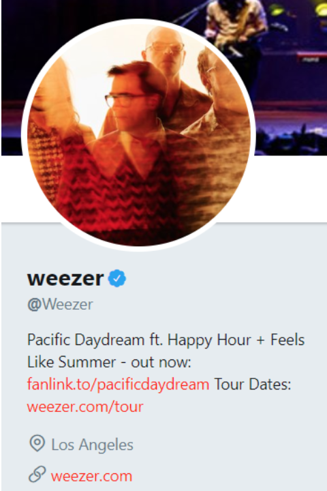Open the weezer.com/tour link
The image size is (327, 491).
[85, 406]
